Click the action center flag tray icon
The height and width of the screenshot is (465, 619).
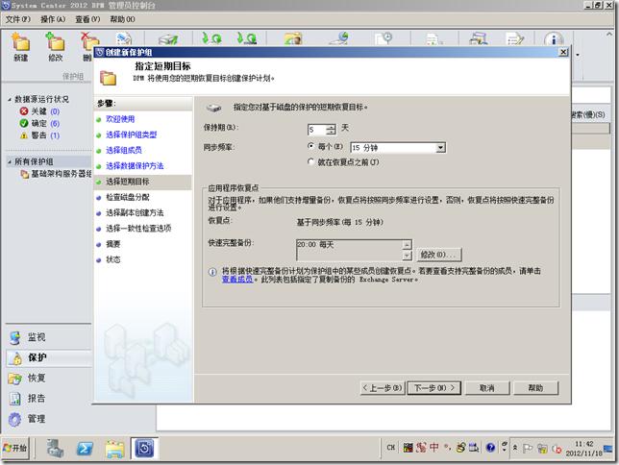click(x=528, y=448)
